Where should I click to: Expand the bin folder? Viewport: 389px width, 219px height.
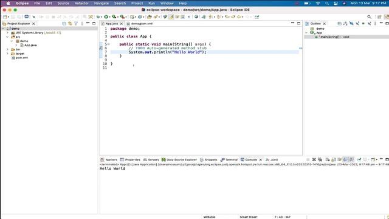7,49
